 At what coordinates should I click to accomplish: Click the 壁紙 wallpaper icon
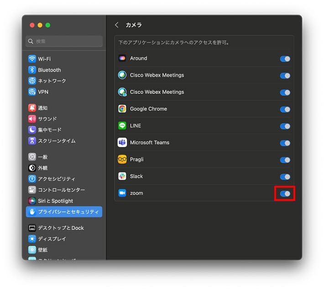(x=32, y=250)
